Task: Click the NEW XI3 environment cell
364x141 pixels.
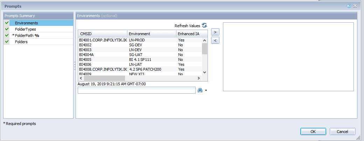Action: coord(137,74)
